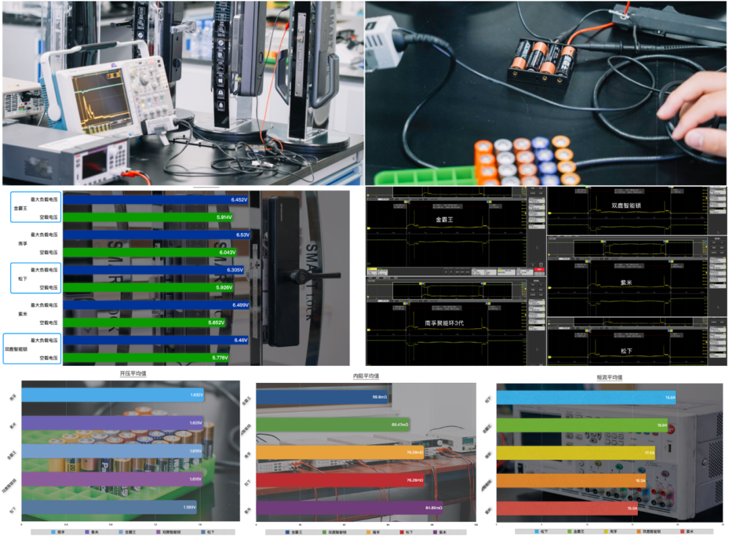Screen dimensions: 729x547
Task: Click the 17.5A yellow bar
Action: pyautogui.click(x=576, y=453)
